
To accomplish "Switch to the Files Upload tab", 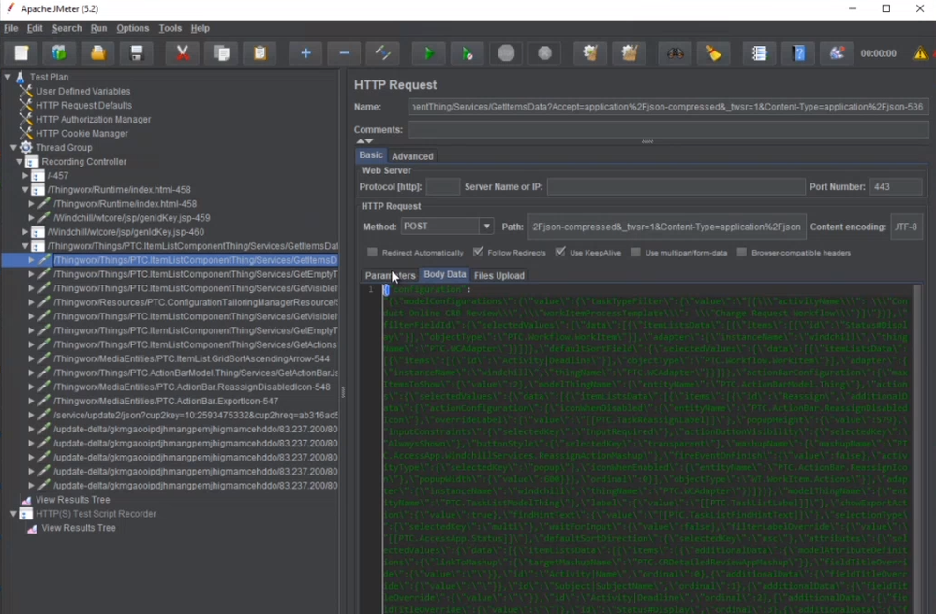I will [498, 275].
